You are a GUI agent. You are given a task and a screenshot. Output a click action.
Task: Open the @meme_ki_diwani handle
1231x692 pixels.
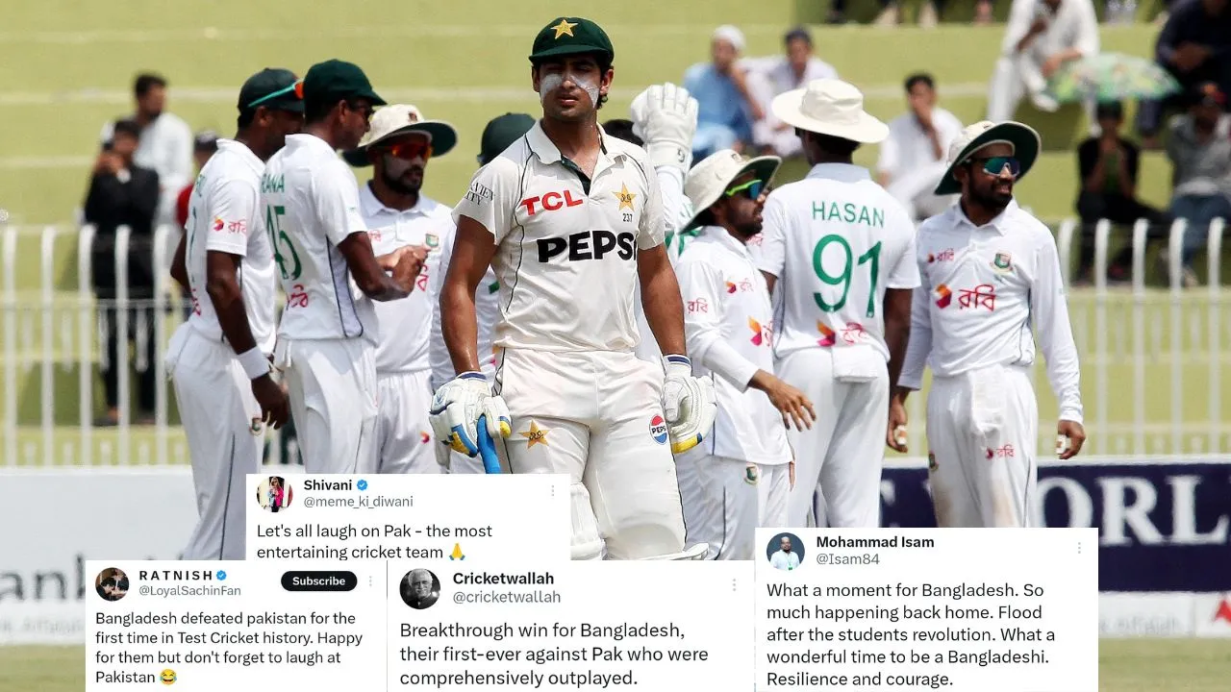pos(358,502)
